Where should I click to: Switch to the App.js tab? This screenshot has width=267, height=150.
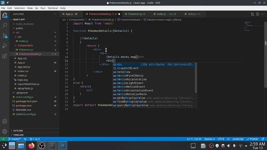(x=70, y=14)
